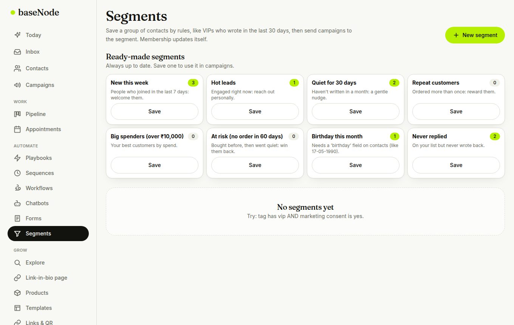Save the New this week segment
Viewport: 514px width, 325px height.
click(x=155, y=111)
